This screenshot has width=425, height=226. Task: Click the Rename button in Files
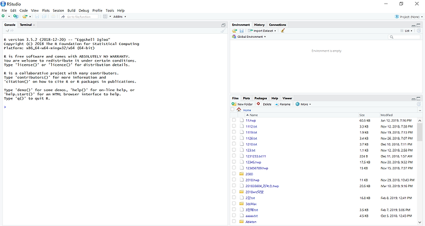point(283,104)
